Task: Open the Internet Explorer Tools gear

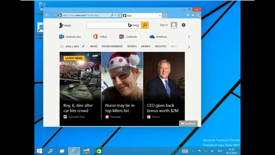Action: tap(198, 15)
